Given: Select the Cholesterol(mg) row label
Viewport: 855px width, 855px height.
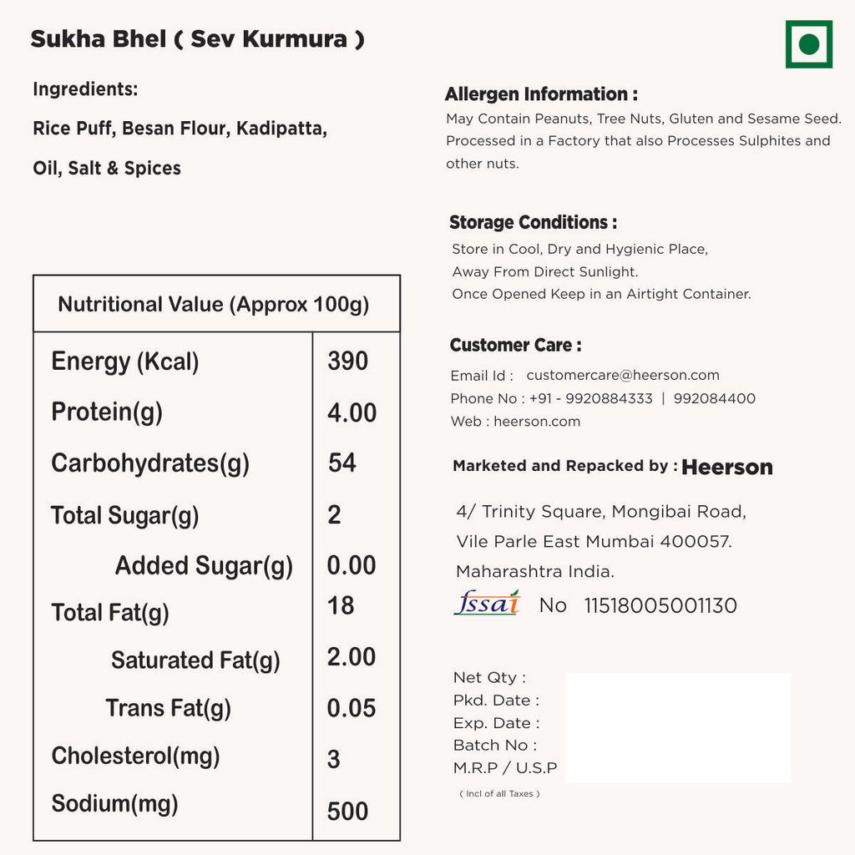Looking at the screenshot, I should (135, 756).
